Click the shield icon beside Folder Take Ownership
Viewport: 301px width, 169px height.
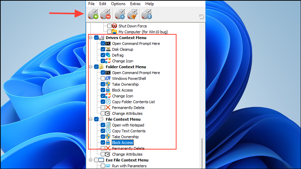tap(108, 84)
